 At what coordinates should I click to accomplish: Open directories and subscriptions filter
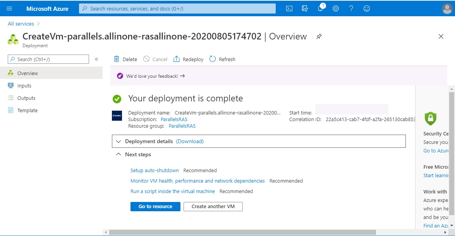304,8
